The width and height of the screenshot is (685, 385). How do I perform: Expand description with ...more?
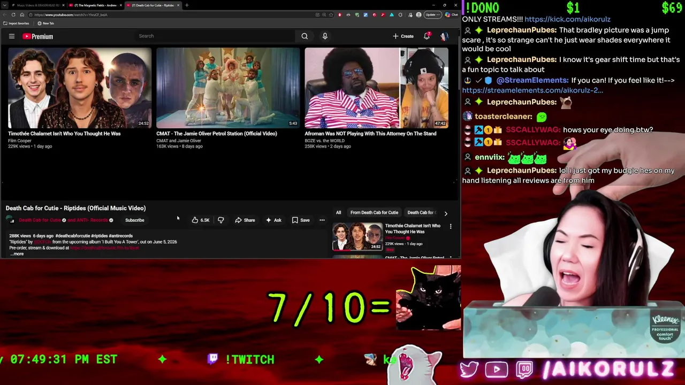click(17, 254)
